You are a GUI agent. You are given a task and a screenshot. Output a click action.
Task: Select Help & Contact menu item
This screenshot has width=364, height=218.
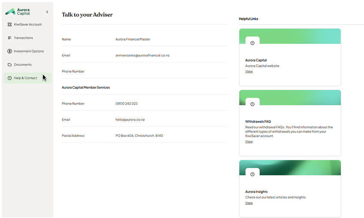(27, 78)
